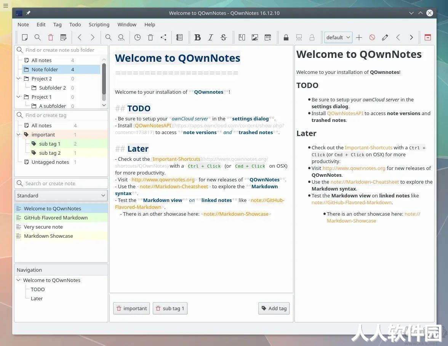Screen dimensions: 448x346
Task: Click the red remove note trash icon
Action: click(51, 37)
